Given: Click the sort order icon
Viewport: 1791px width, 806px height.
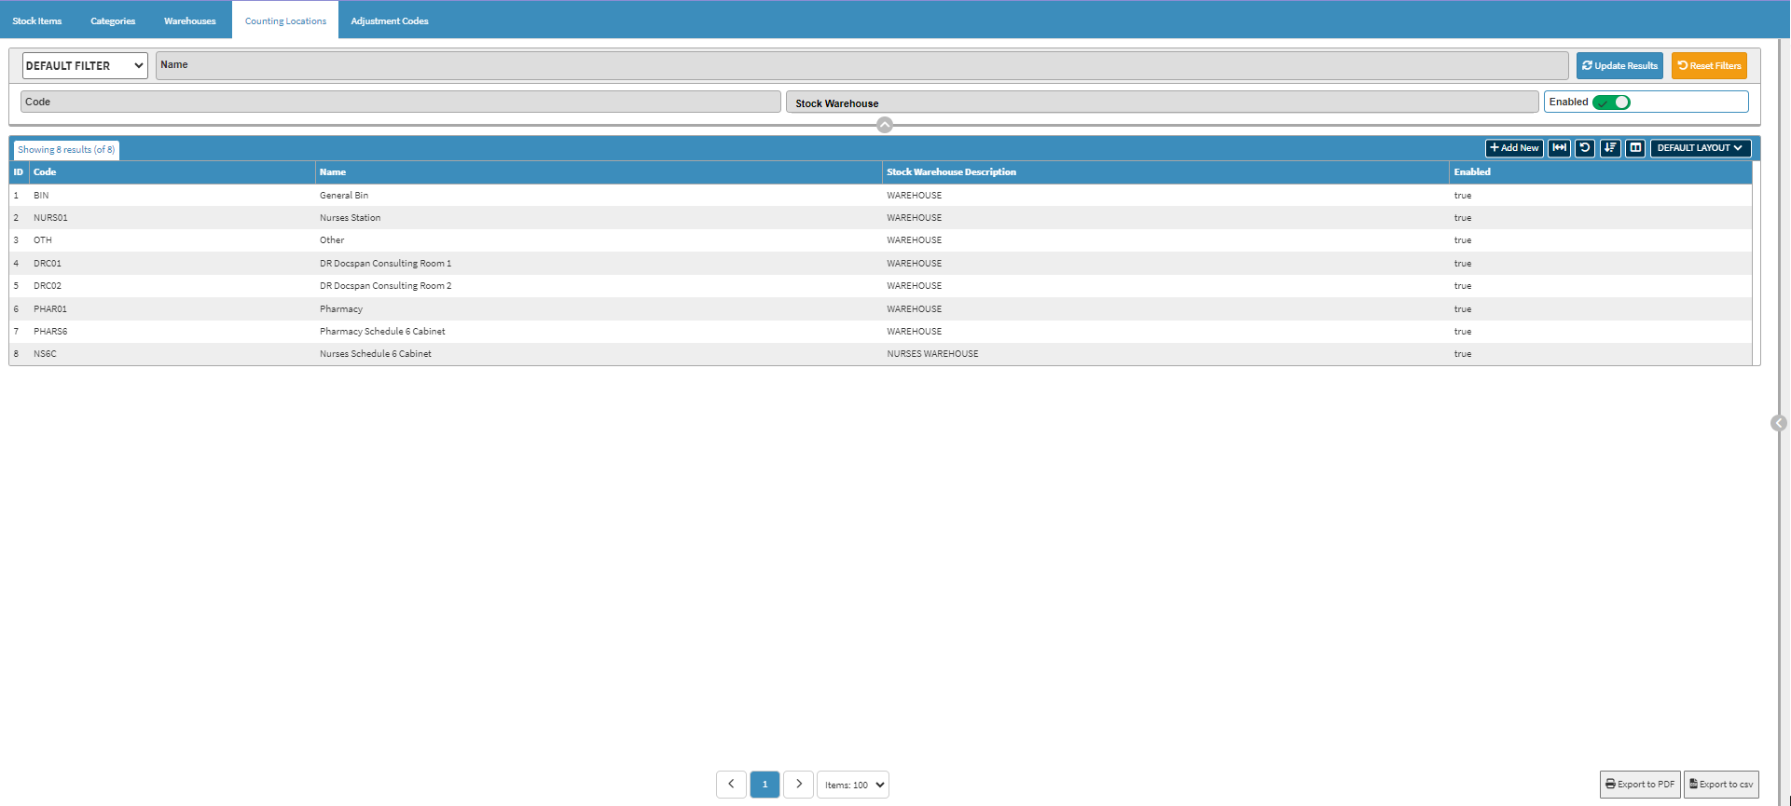Looking at the screenshot, I should (1610, 148).
